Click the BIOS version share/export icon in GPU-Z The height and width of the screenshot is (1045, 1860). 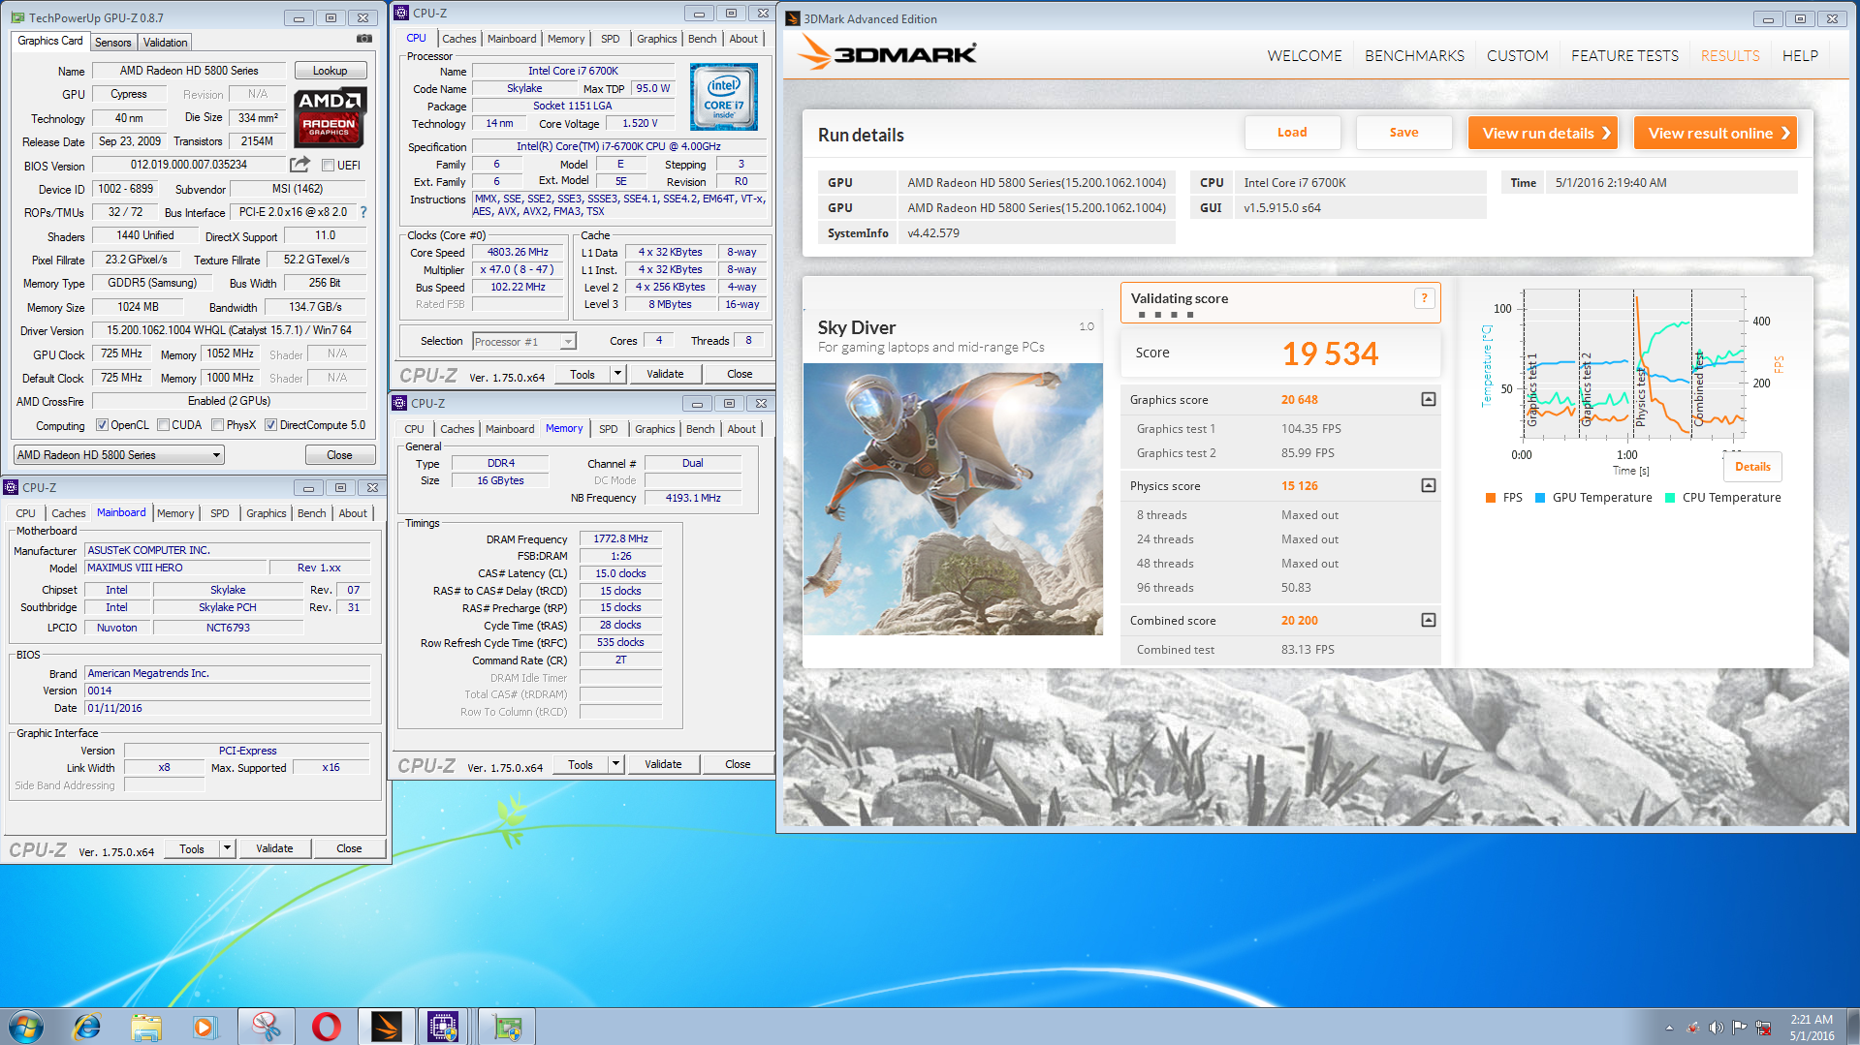(x=300, y=165)
